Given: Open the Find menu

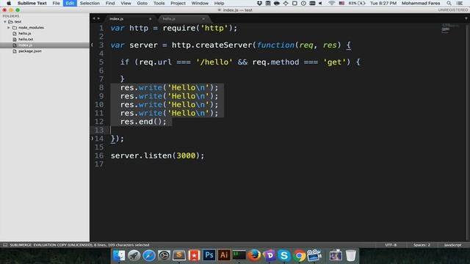Looking at the screenshot, I should 110,3.
